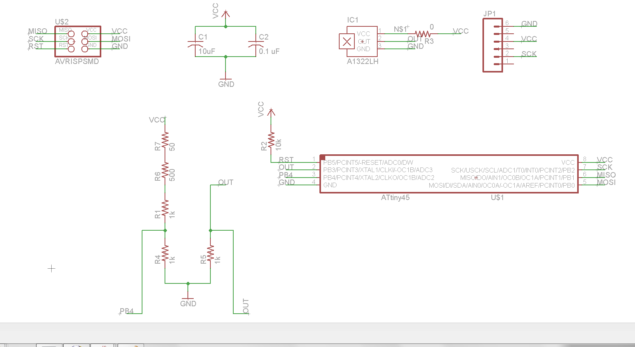Select the R4 resistor symbol
The image size is (635, 347).
coord(165,253)
